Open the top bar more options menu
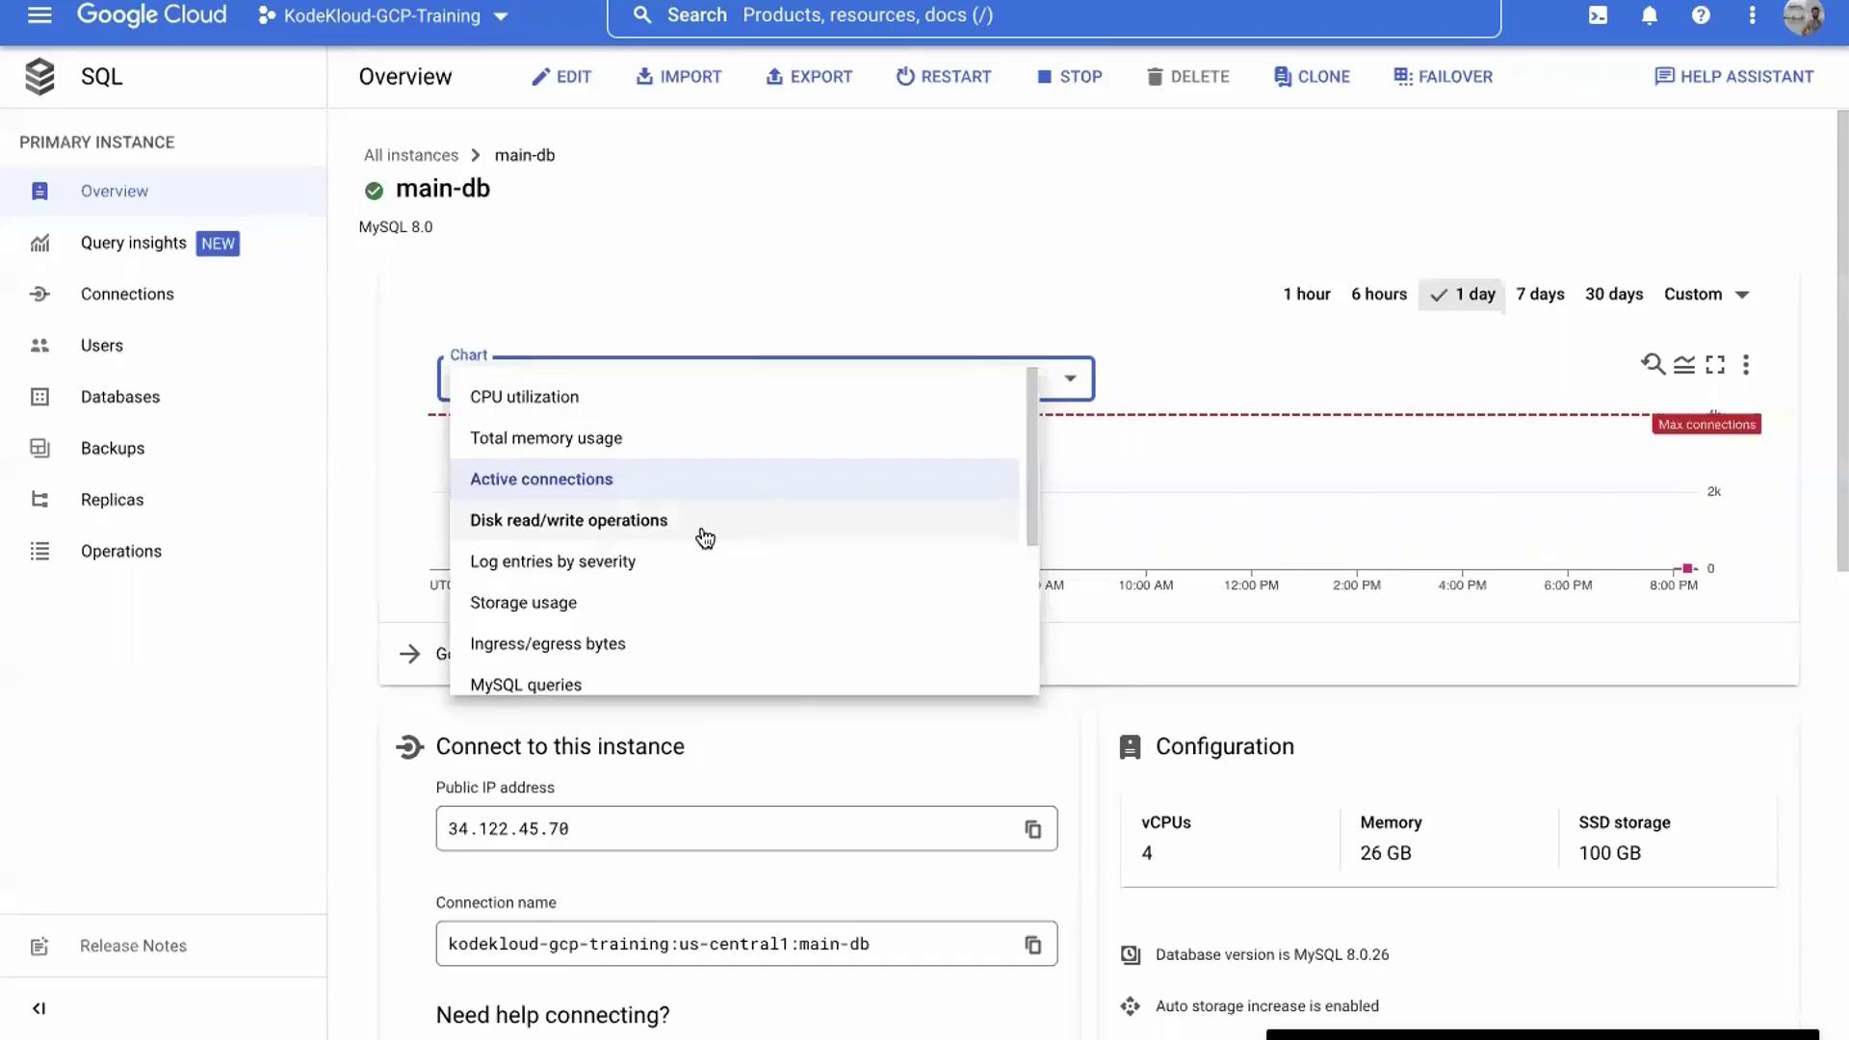Image resolution: width=1849 pixels, height=1040 pixels. point(1753,15)
